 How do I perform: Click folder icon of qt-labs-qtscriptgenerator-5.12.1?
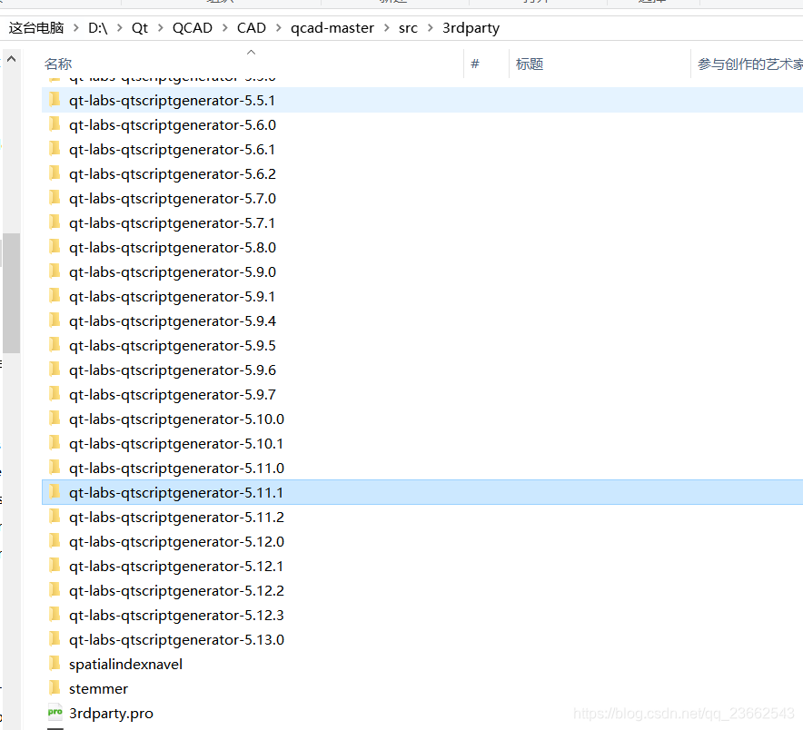tap(55, 567)
